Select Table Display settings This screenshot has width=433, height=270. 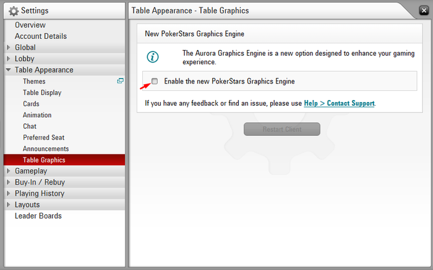click(x=42, y=93)
